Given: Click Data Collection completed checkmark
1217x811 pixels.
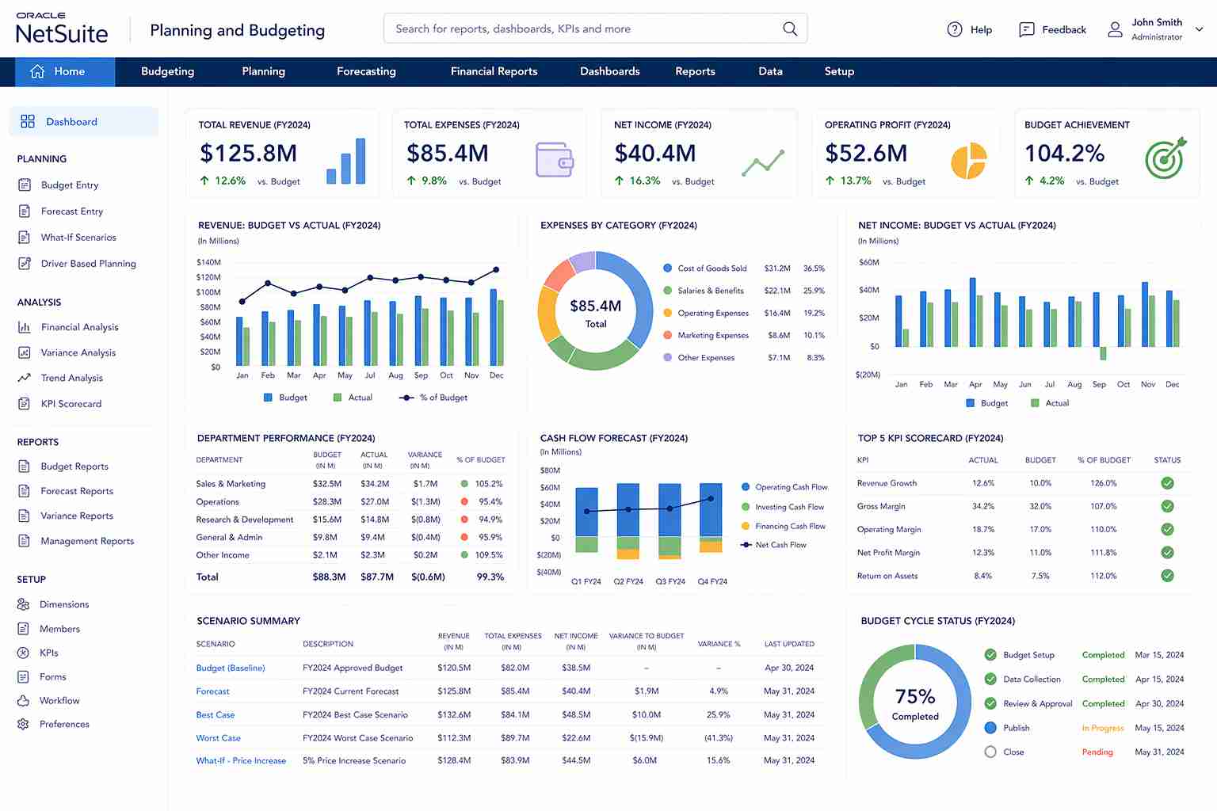Looking at the screenshot, I should pos(990,679).
